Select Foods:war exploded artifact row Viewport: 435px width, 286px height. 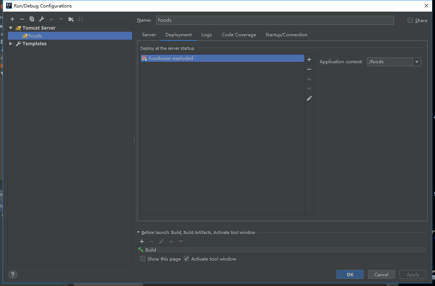point(222,58)
